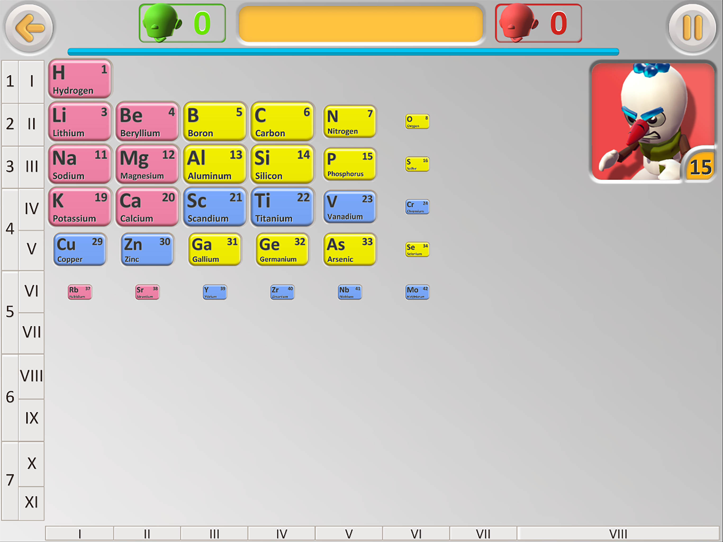Tap the small Oxygen tile
Viewport: 723px width, 542px height.
[417, 122]
